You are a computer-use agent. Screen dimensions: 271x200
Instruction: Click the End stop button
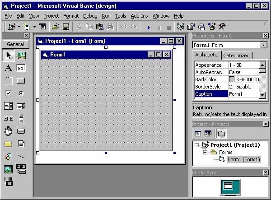(x=169, y=28)
